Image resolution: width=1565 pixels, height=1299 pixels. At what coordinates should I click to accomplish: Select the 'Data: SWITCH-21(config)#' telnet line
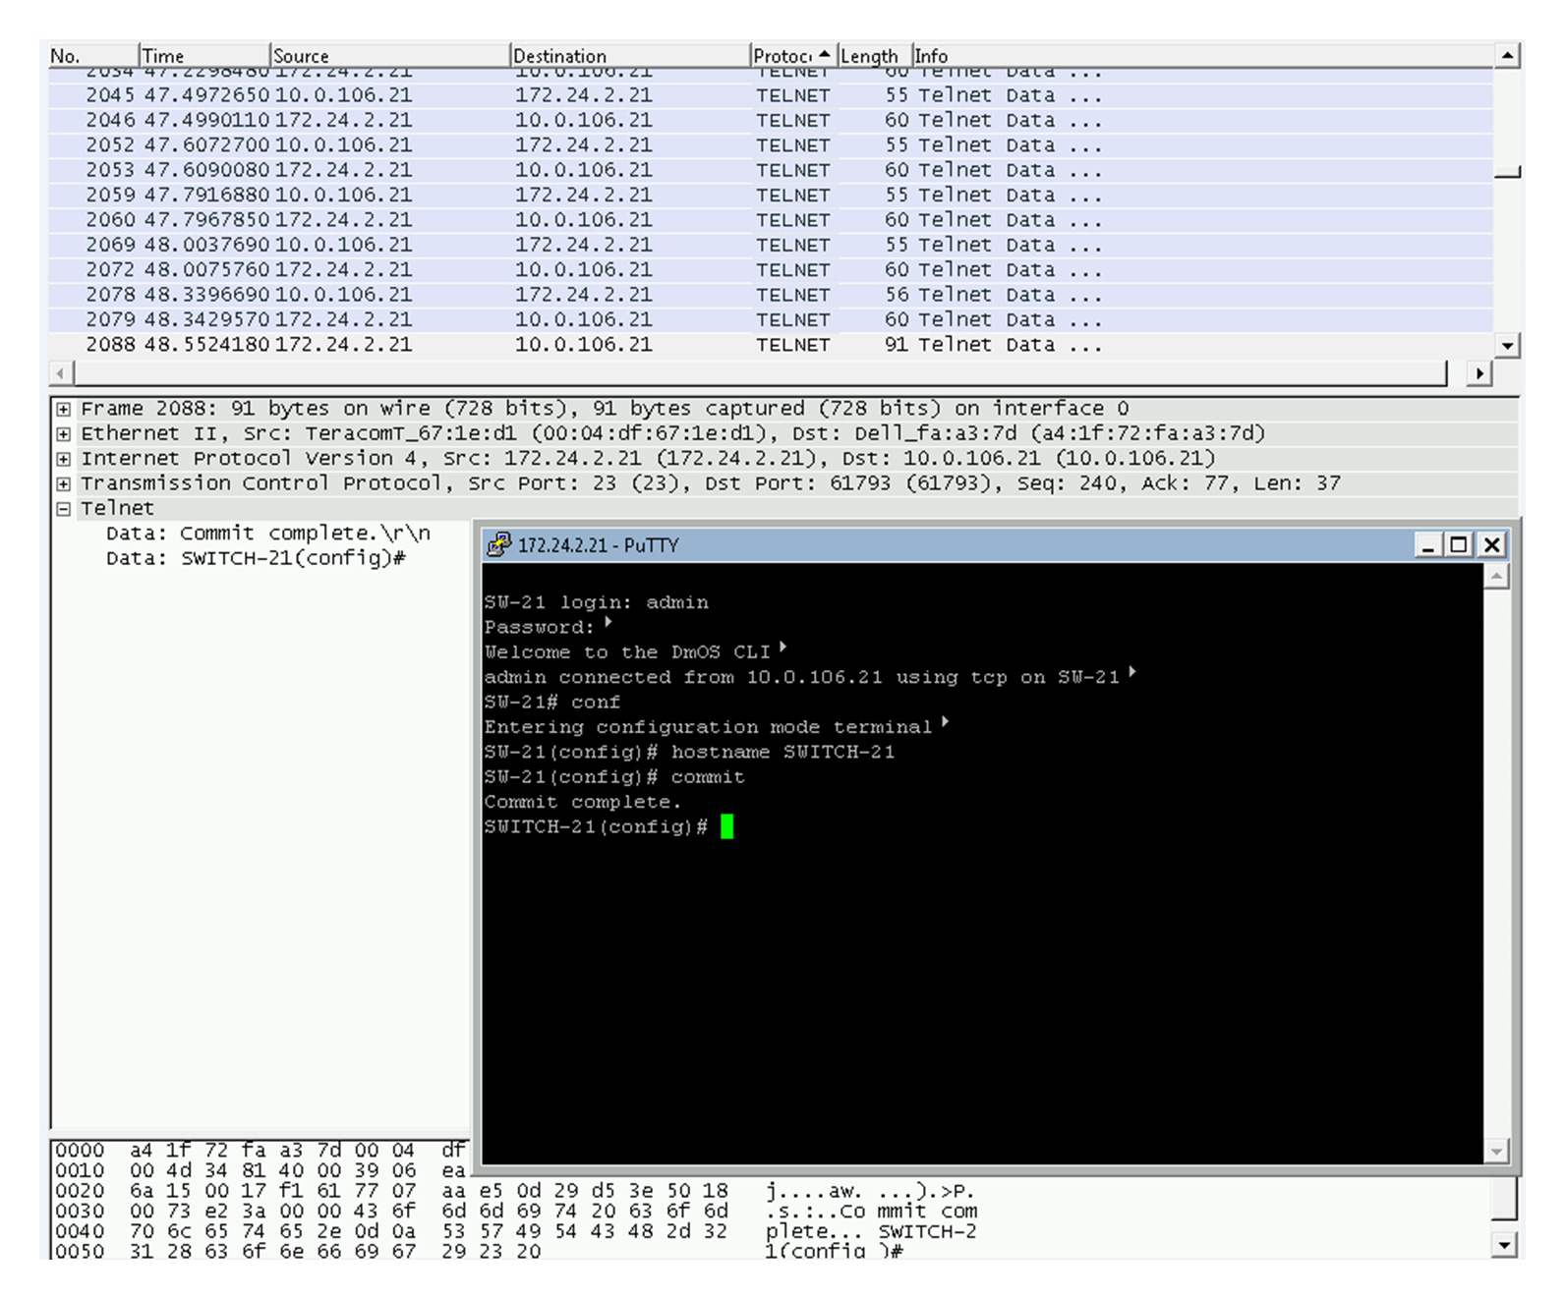[x=256, y=558]
